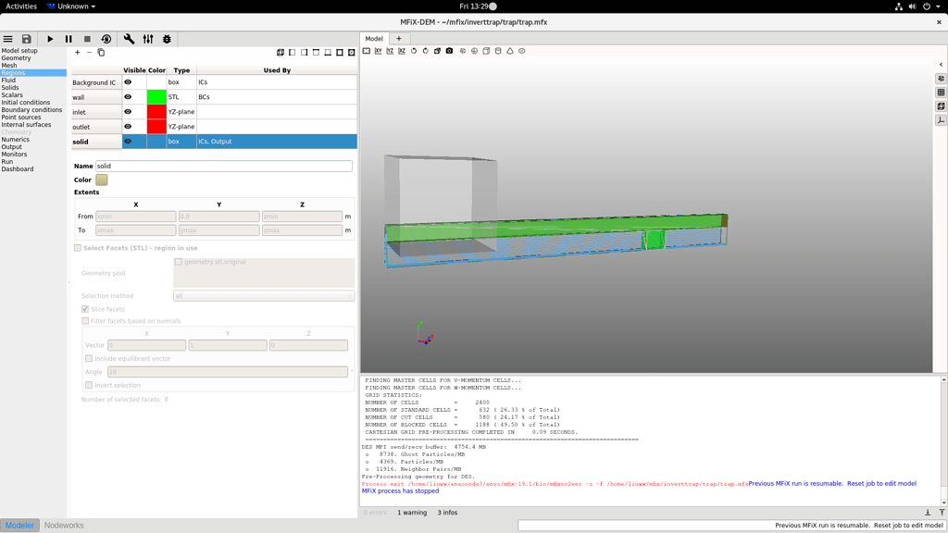Select the outlet region row button

click(x=96, y=127)
